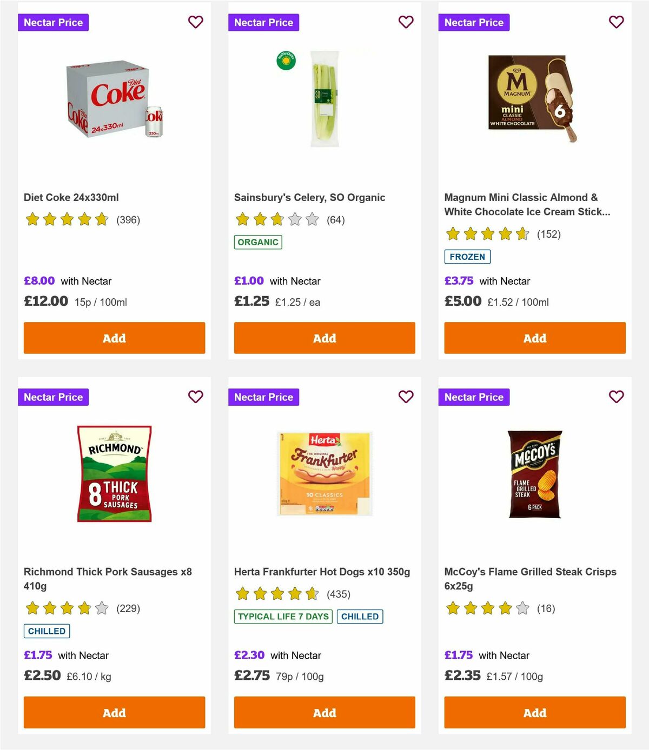Click the star rating for Sainsbury's Celery
The height and width of the screenshot is (750, 649).
(277, 220)
